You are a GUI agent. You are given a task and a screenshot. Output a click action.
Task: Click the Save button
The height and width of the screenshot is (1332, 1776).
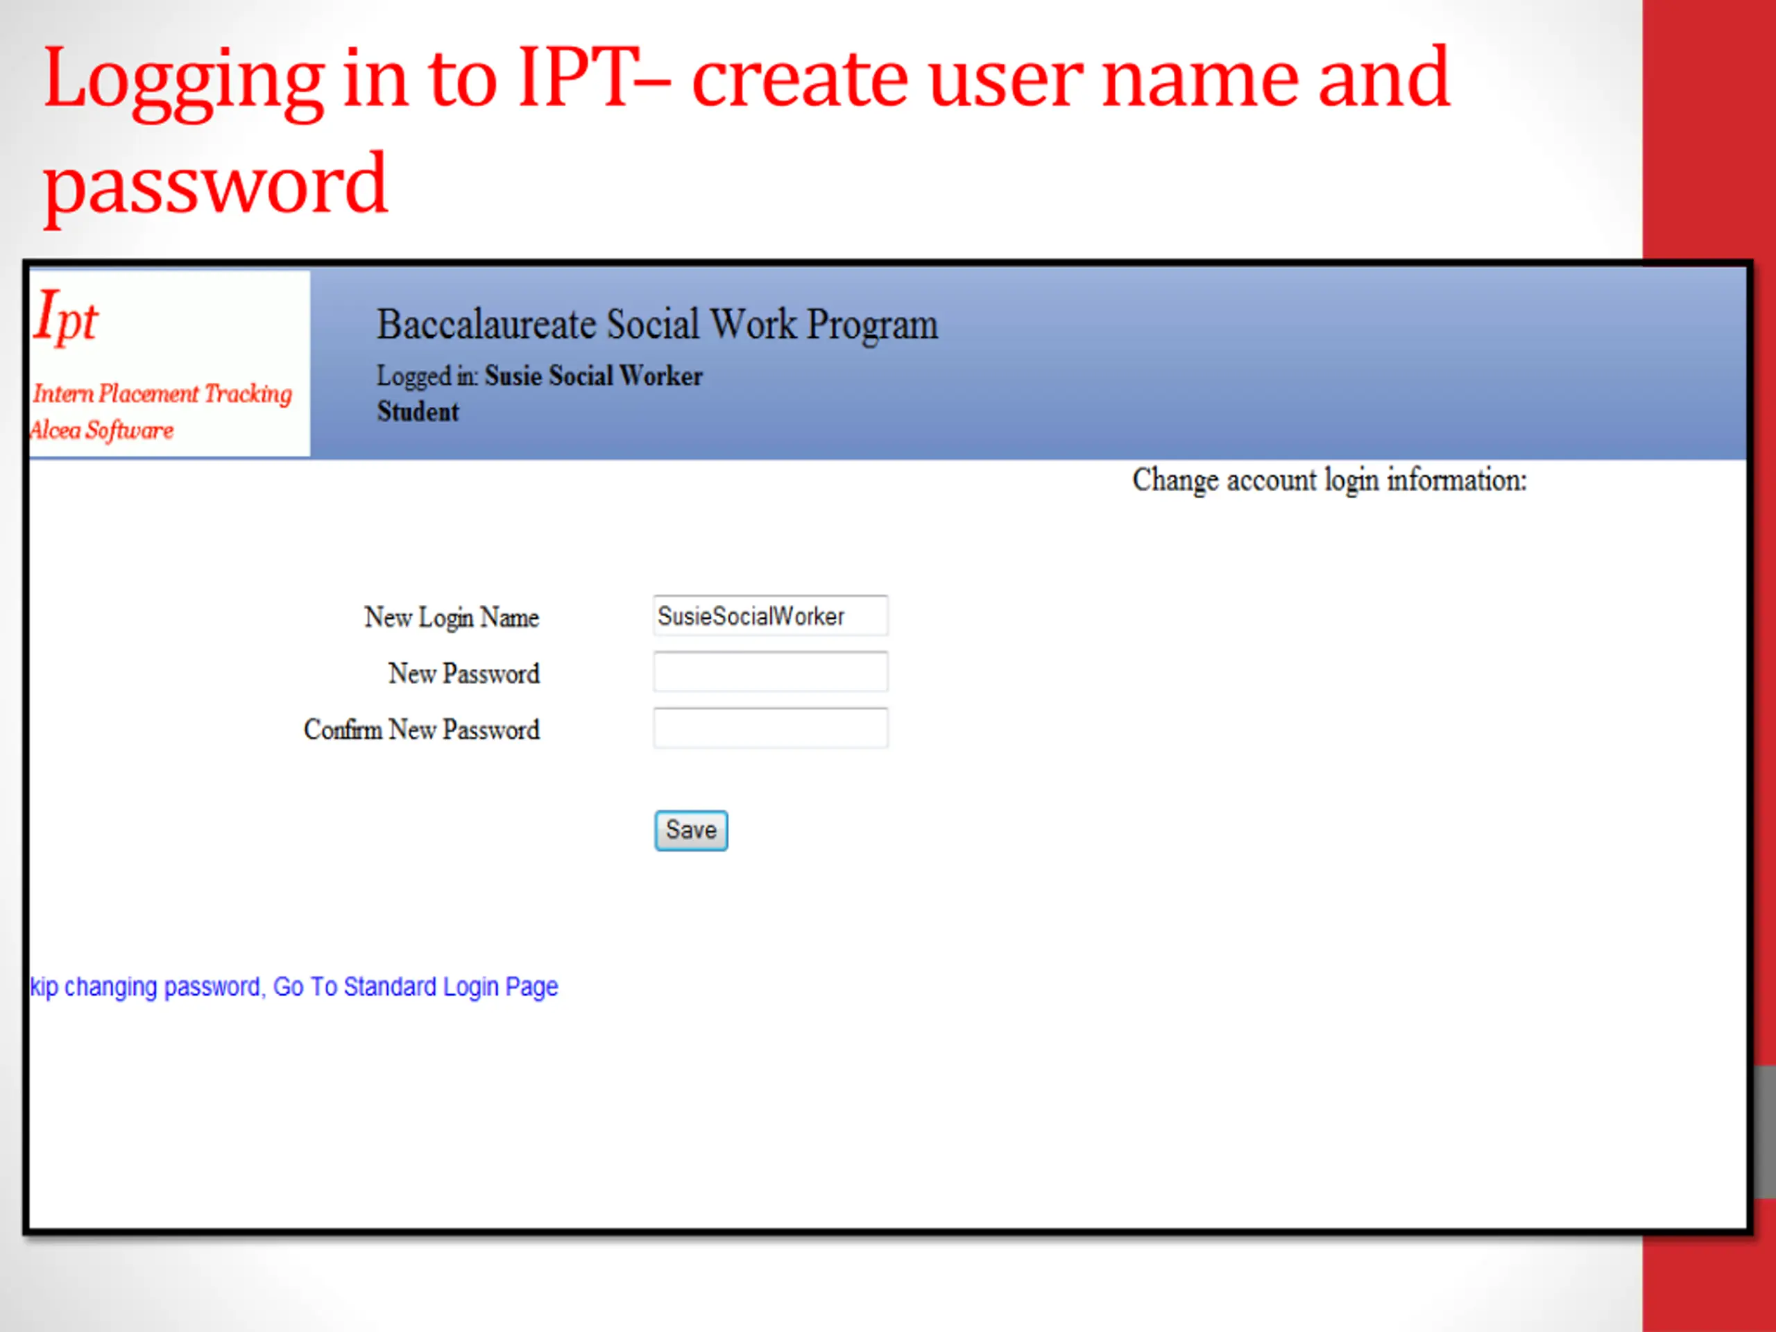coord(690,830)
